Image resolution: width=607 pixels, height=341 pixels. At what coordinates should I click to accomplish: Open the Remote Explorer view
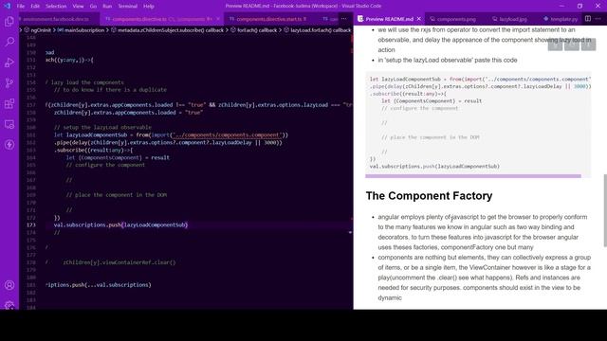point(9,124)
